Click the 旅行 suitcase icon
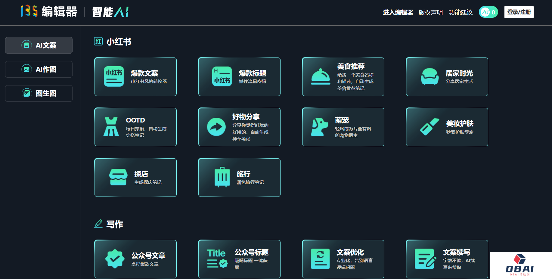552x279 pixels. [222, 177]
